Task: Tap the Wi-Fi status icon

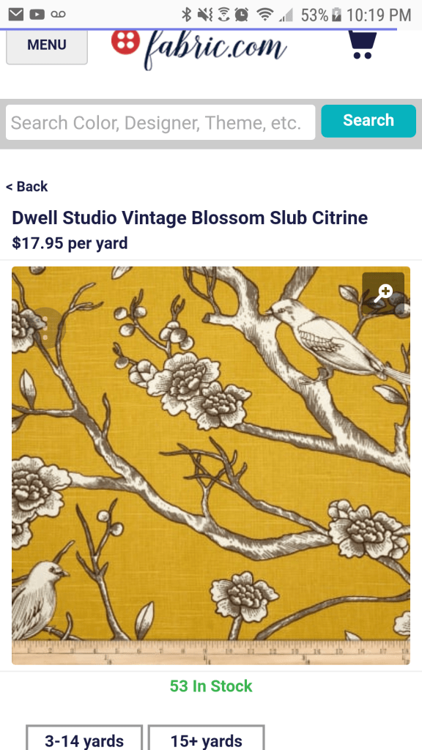Action: click(264, 15)
